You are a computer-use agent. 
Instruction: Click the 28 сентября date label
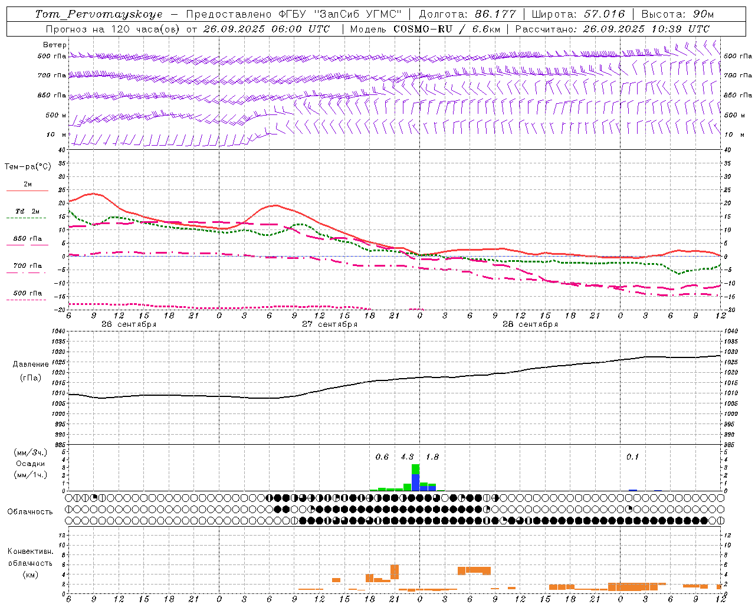coord(530,324)
